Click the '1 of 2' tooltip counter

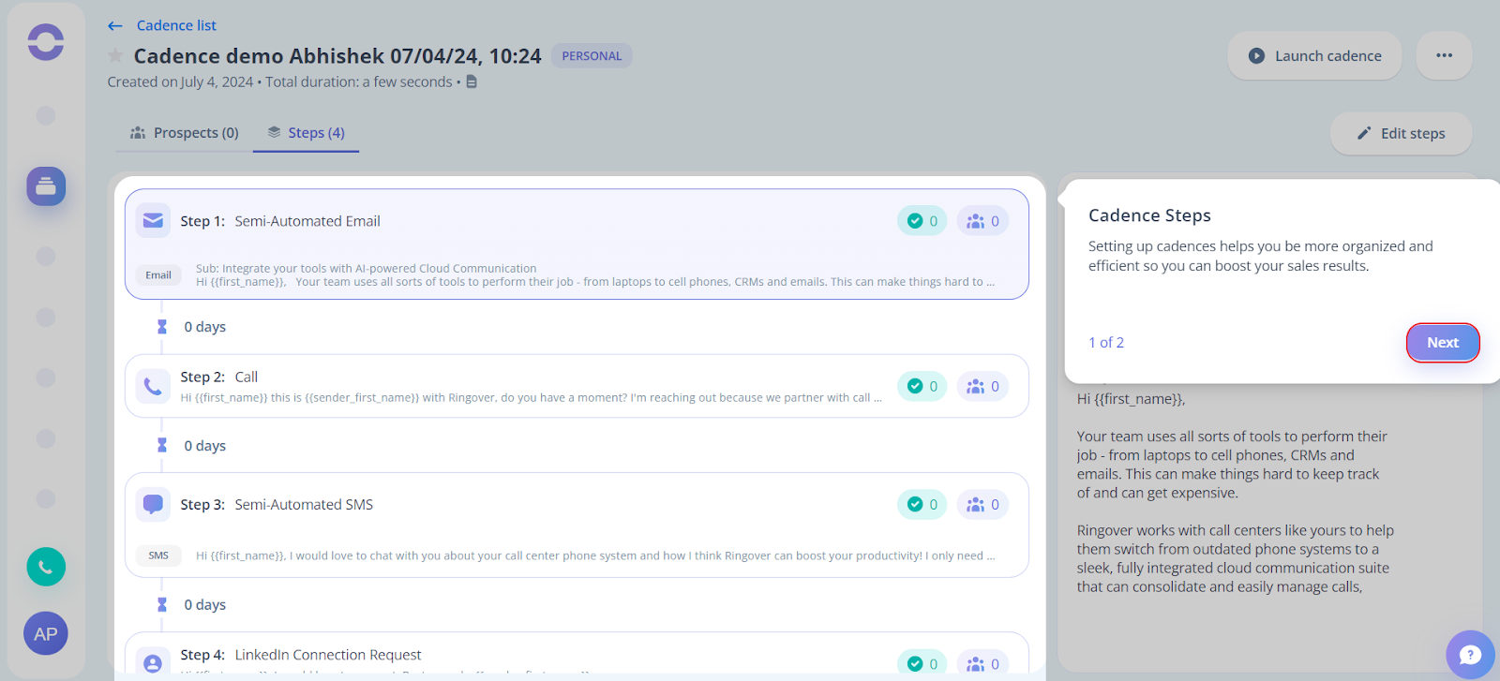(1106, 343)
